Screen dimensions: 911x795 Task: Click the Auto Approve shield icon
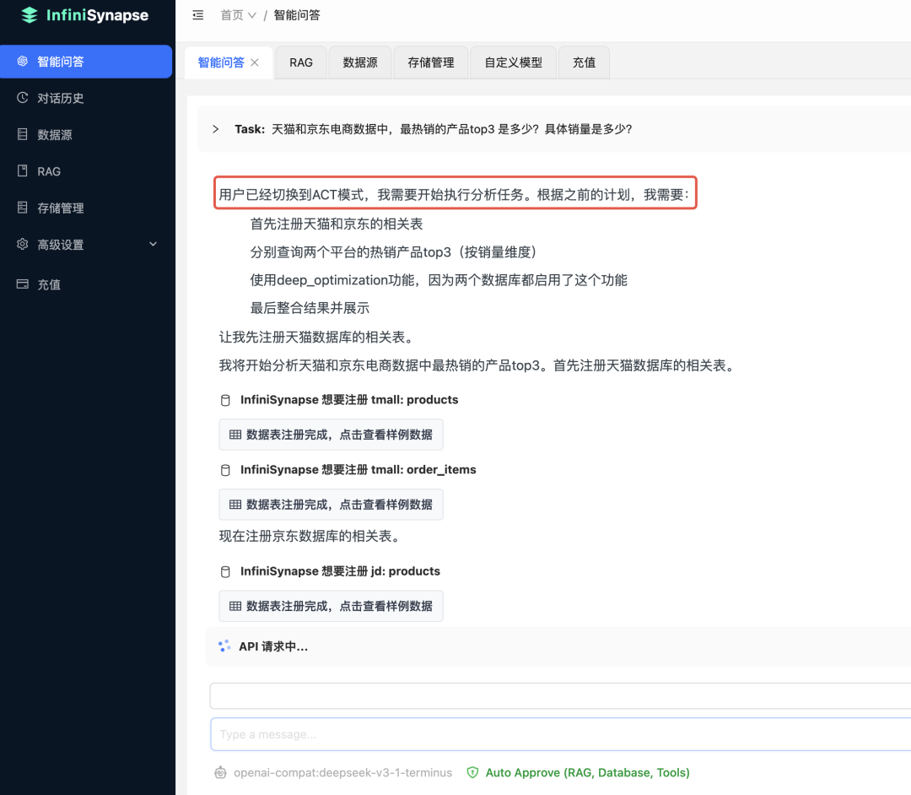(x=472, y=772)
